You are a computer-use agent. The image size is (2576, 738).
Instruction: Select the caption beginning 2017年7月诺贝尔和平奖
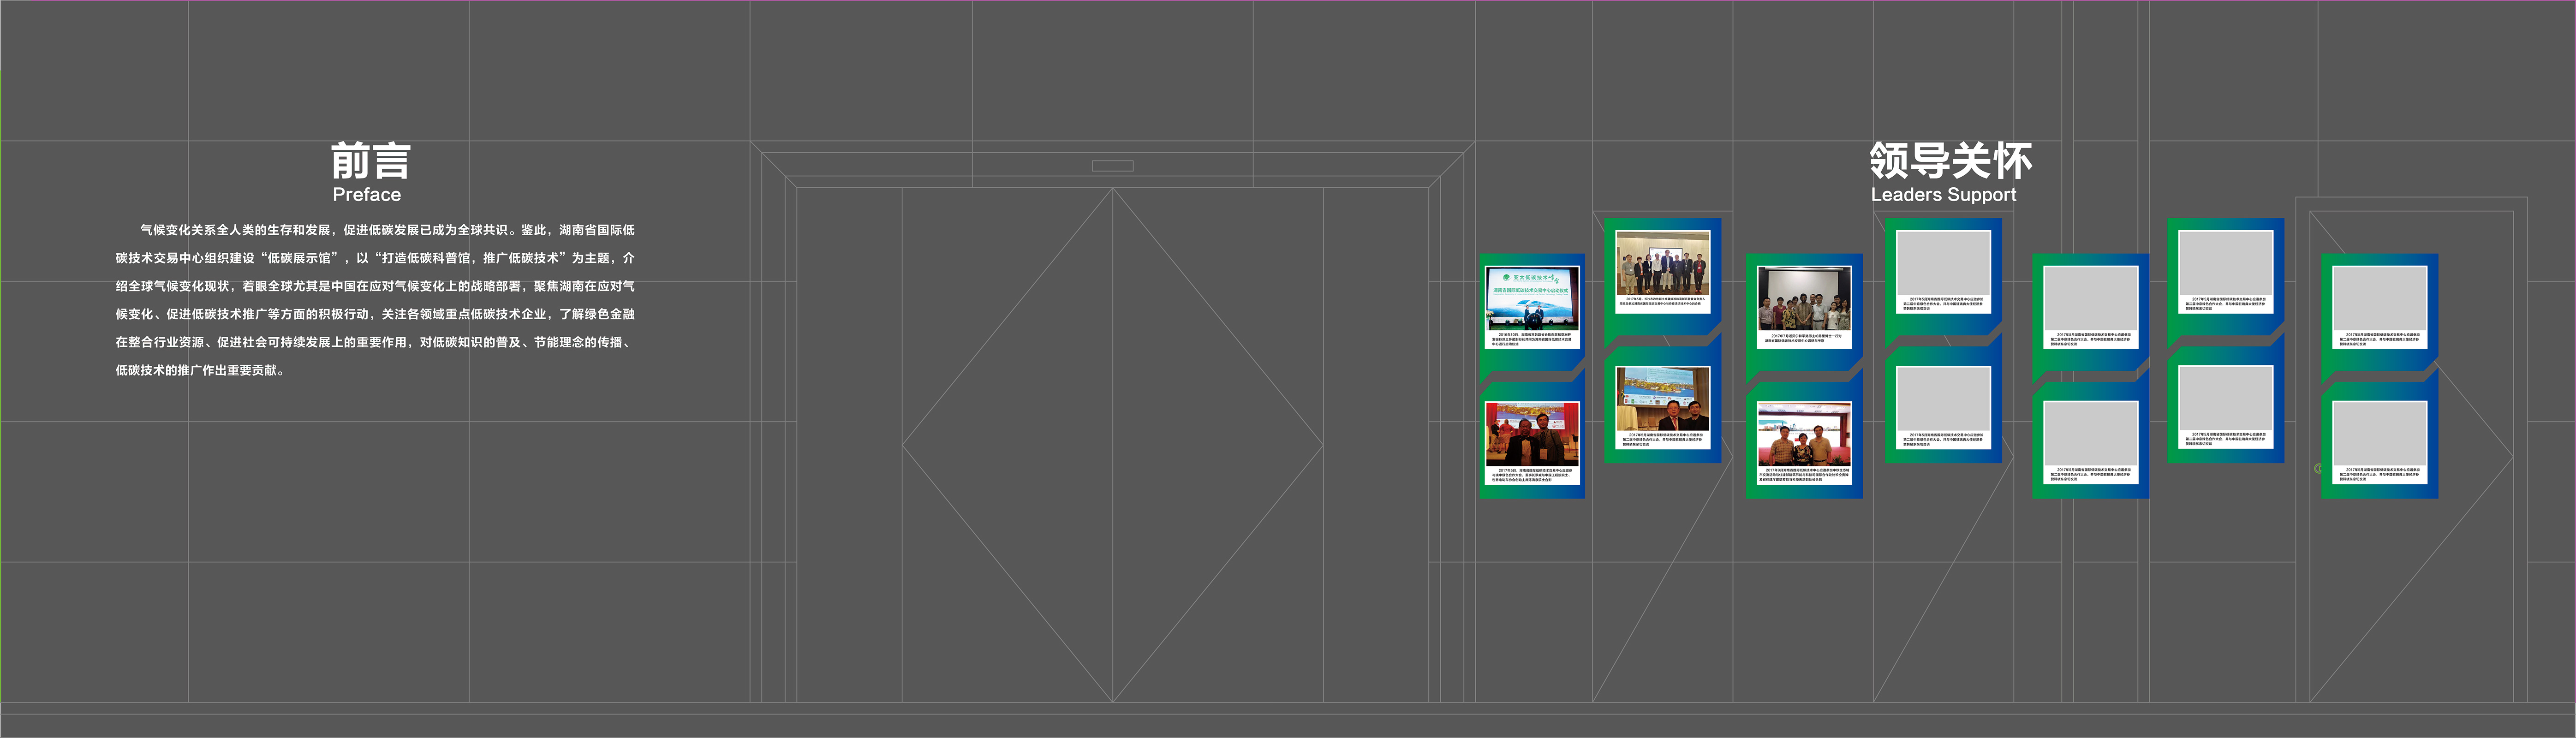(x=1804, y=338)
